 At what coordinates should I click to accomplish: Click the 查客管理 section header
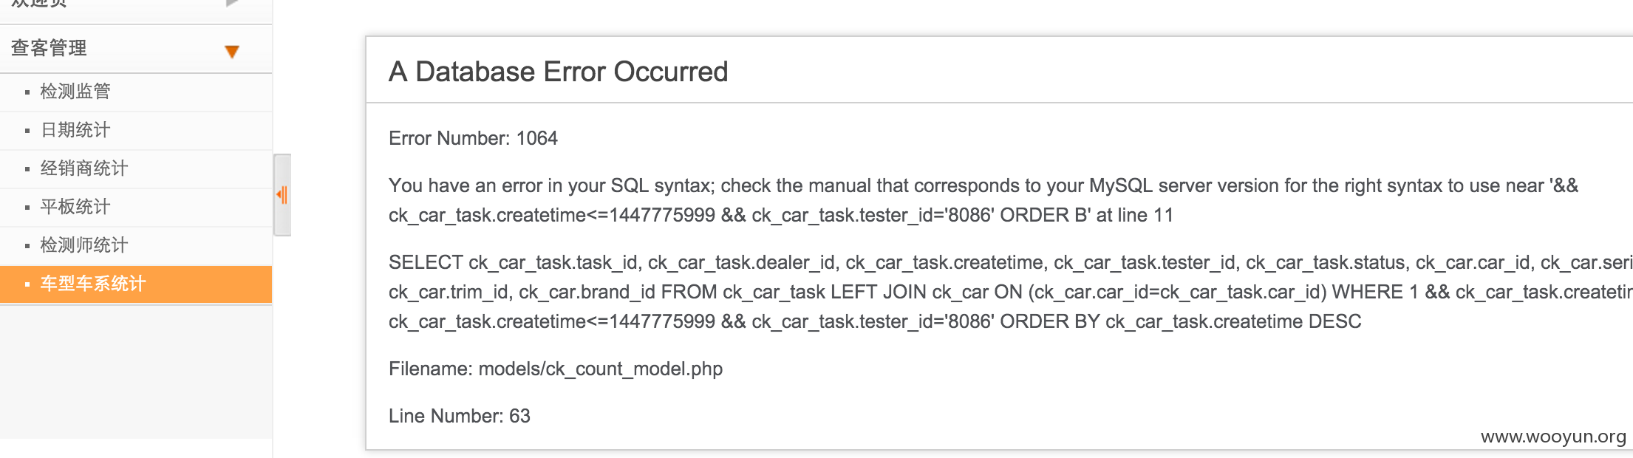pyautogui.click(x=136, y=49)
